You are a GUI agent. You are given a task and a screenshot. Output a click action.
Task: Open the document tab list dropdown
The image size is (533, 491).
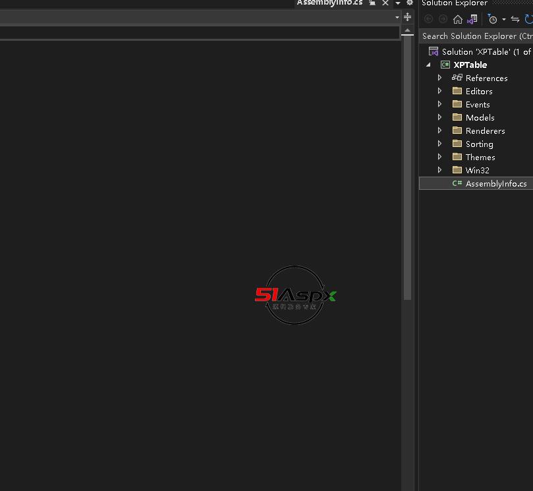click(397, 3)
